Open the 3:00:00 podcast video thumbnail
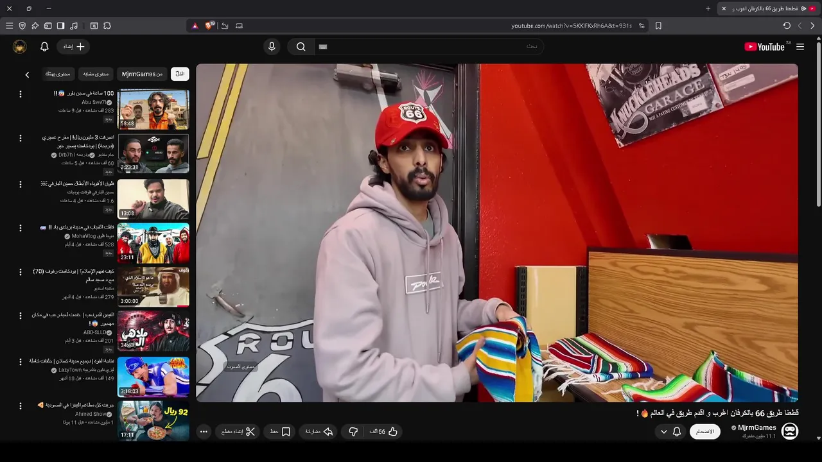 [153, 287]
